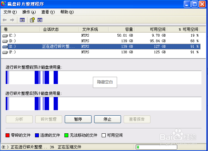Click the 碎片整理 defragment button
208x151 pixels.
pos(49,119)
